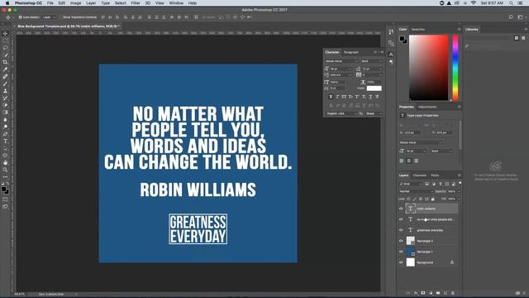Image resolution: width=529 pixels, height=298 pixels.
Task: Click the lock all padlock icon
Action: [x=433, y=199]
